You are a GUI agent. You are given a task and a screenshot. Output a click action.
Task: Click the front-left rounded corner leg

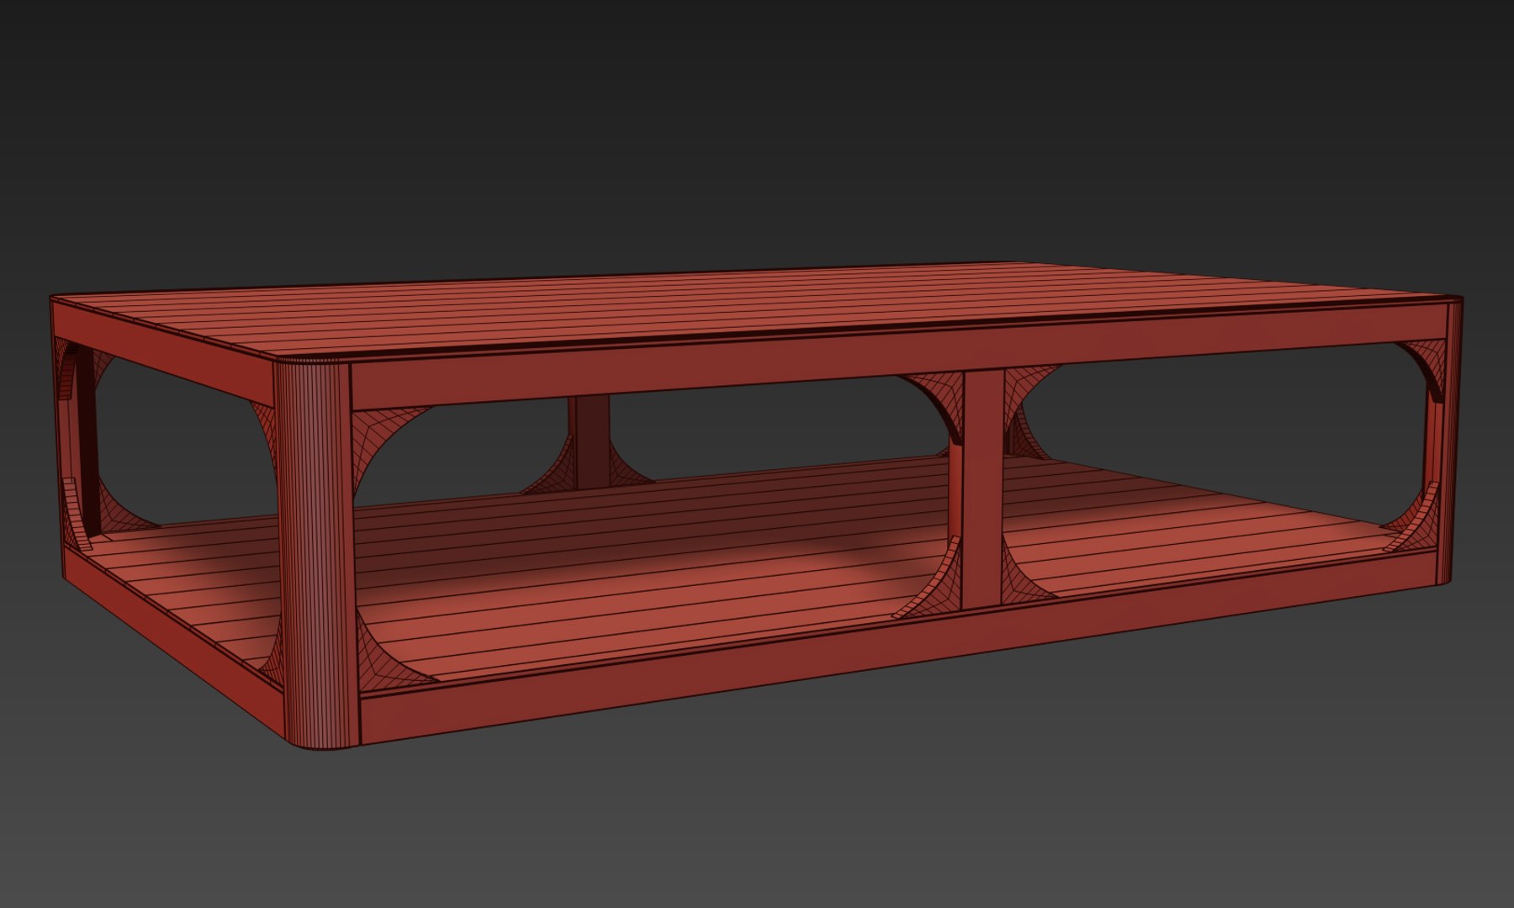click(316, 555)
